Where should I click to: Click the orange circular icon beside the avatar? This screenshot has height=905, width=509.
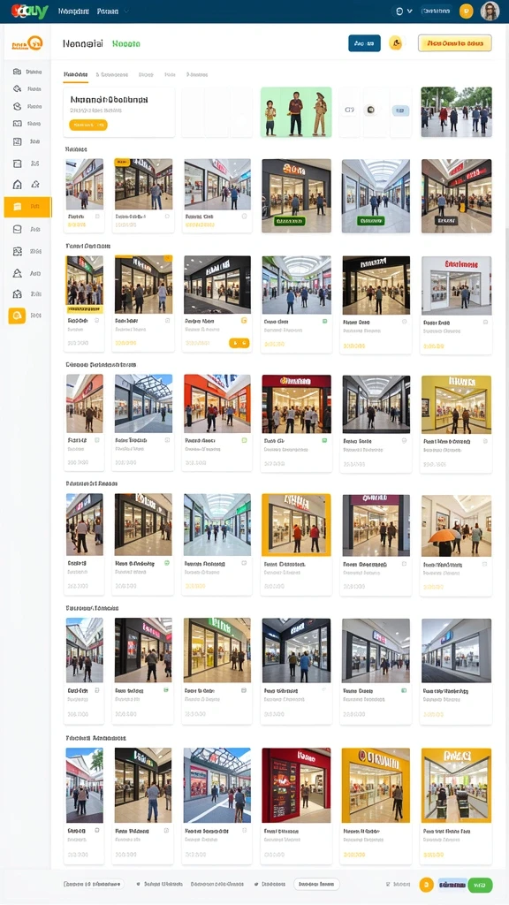click(466, 11)
